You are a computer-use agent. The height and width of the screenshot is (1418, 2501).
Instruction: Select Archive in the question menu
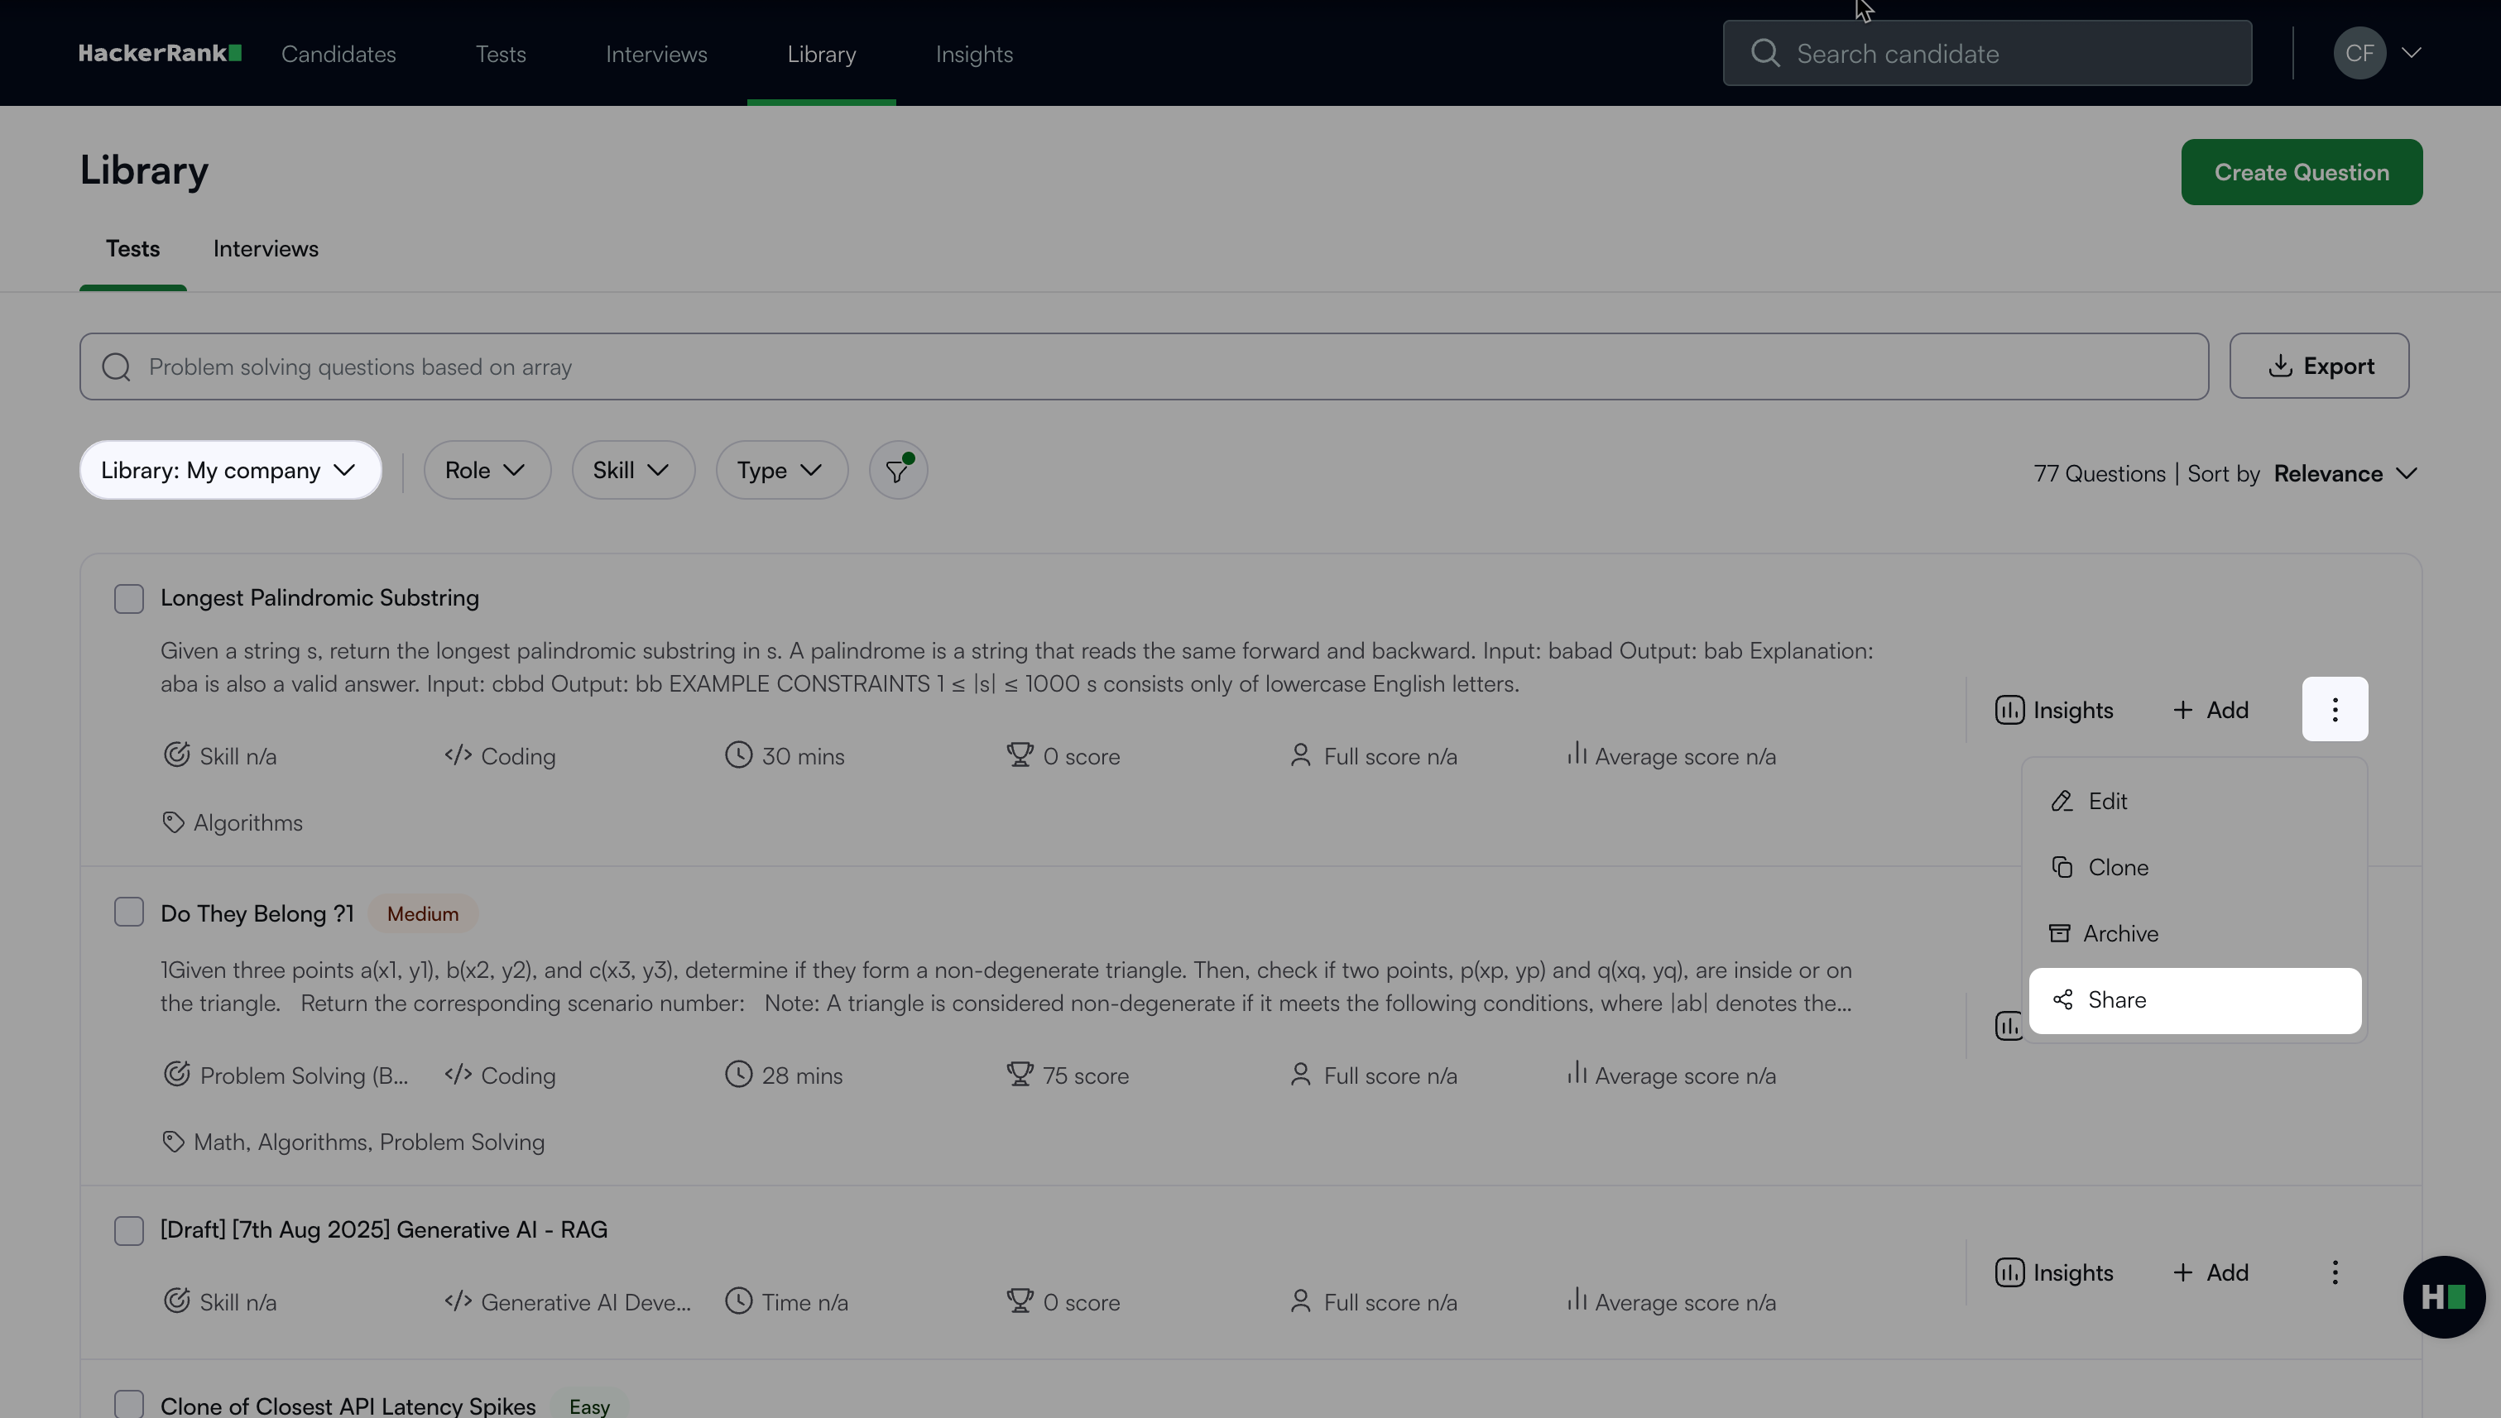click(2120, 934)
